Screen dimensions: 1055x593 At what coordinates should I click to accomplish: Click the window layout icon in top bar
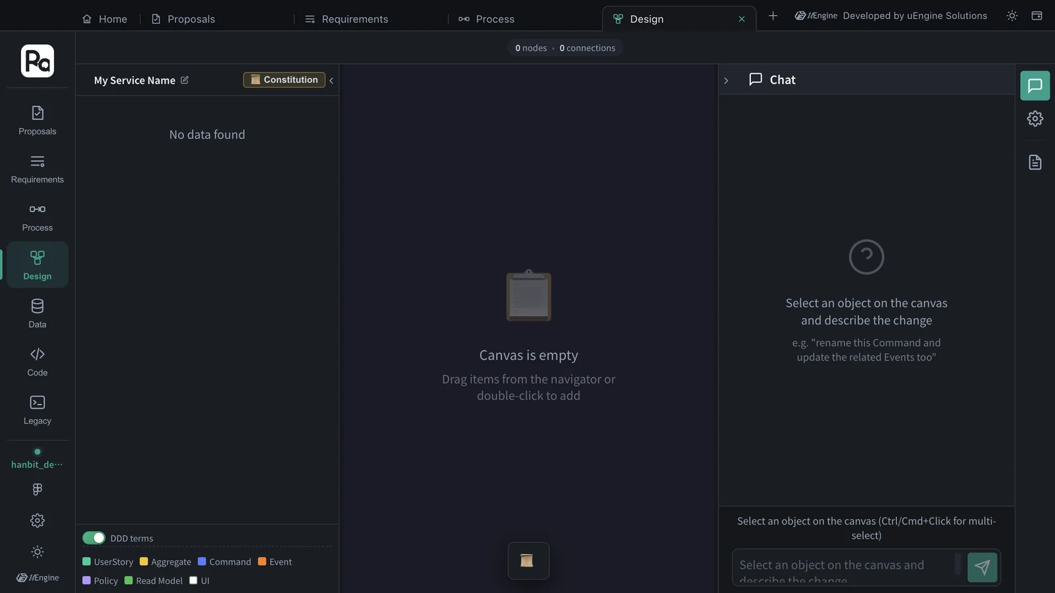(1037, 16)
